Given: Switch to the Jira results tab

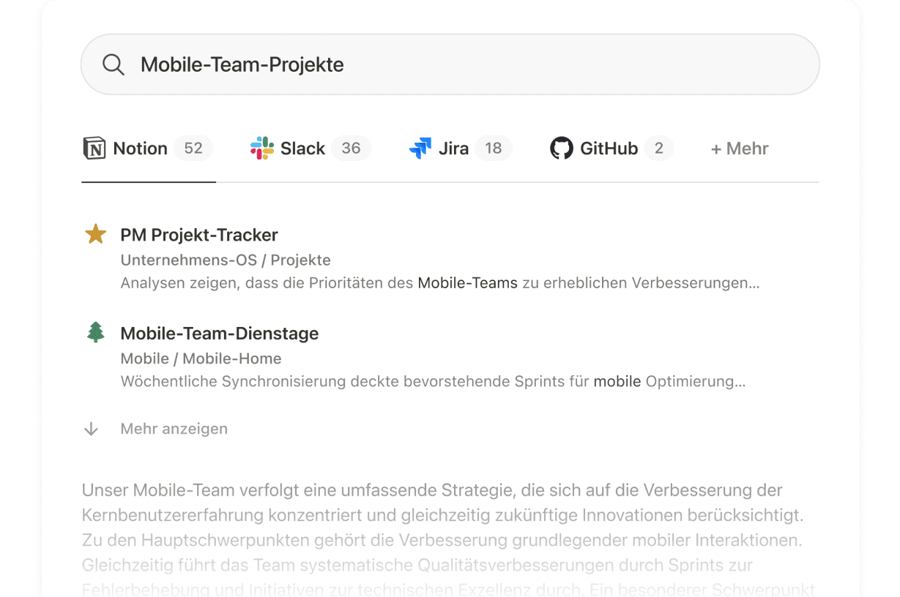Looking at the screenshot, I should (453, 149).
